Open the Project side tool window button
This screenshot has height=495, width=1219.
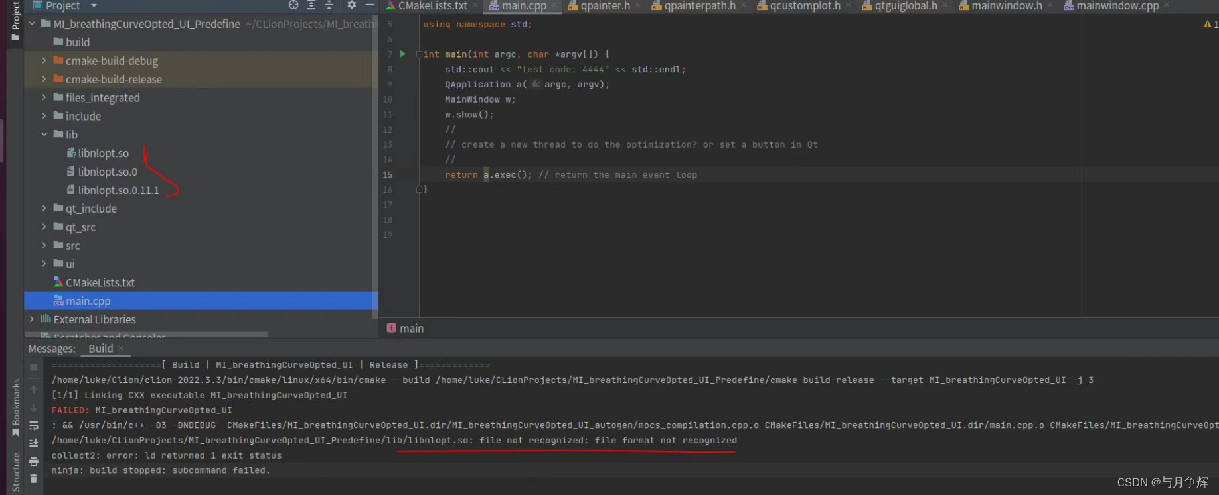(15, 21)
